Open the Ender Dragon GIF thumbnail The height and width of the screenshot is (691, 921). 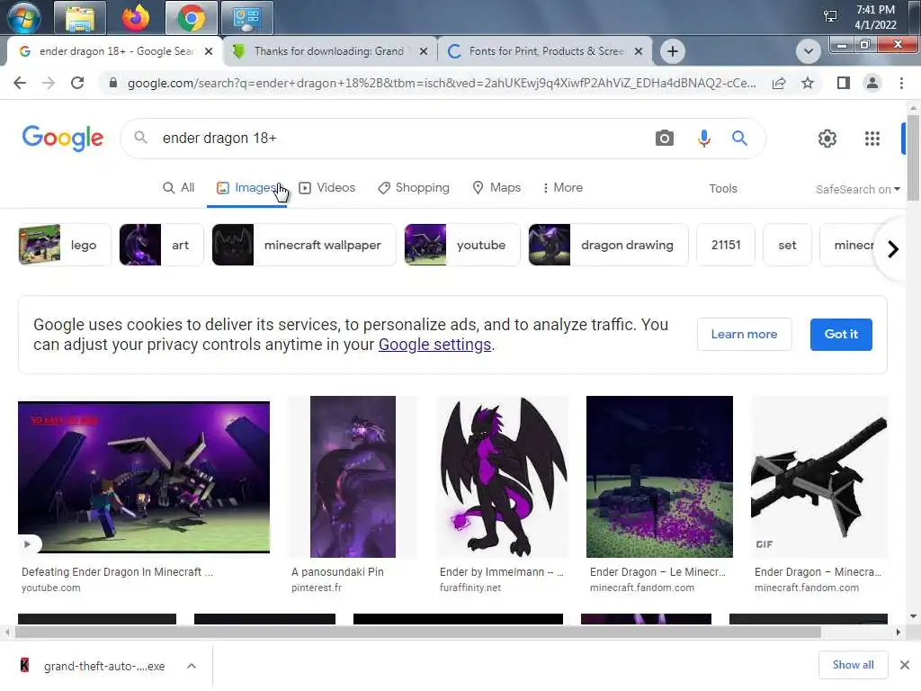tap(819, 477)
